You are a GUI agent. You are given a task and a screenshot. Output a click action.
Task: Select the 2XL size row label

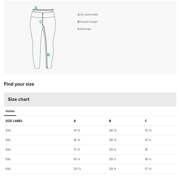pyautogui.click(x=8, y=130)
